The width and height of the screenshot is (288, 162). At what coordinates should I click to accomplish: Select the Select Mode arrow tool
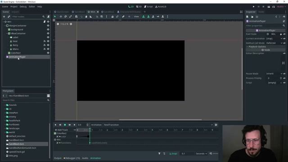55,17
